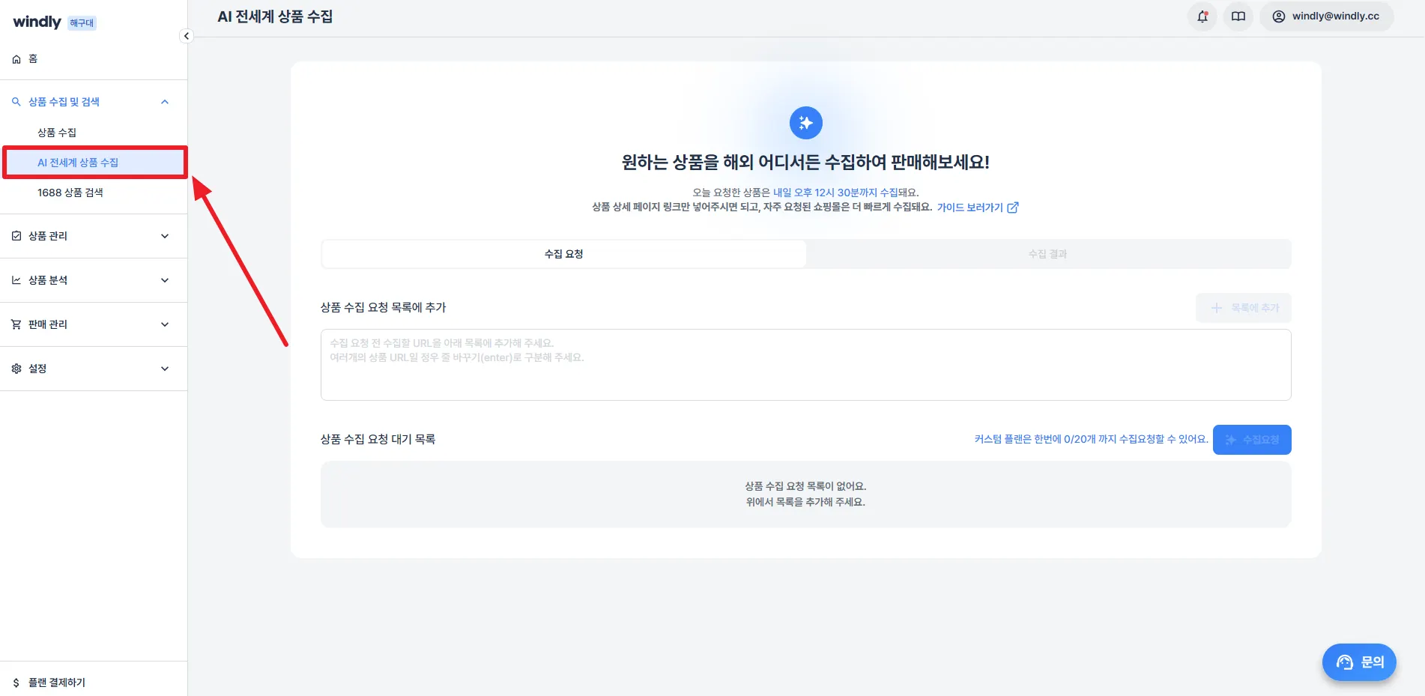Click the search icon next to 상품 수집 및 검색
Screen dimensions: 1425x696
(15, 101)
